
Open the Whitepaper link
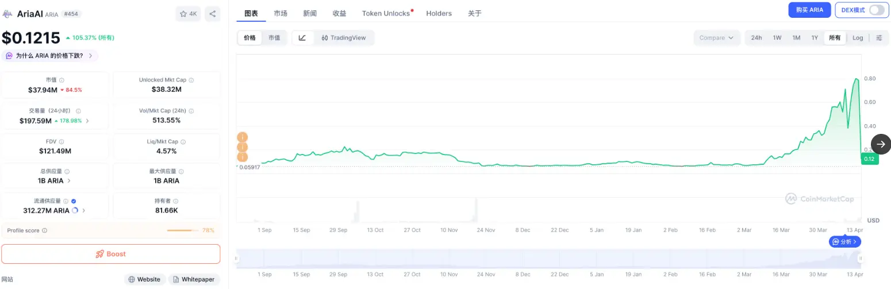click(194, 279)
